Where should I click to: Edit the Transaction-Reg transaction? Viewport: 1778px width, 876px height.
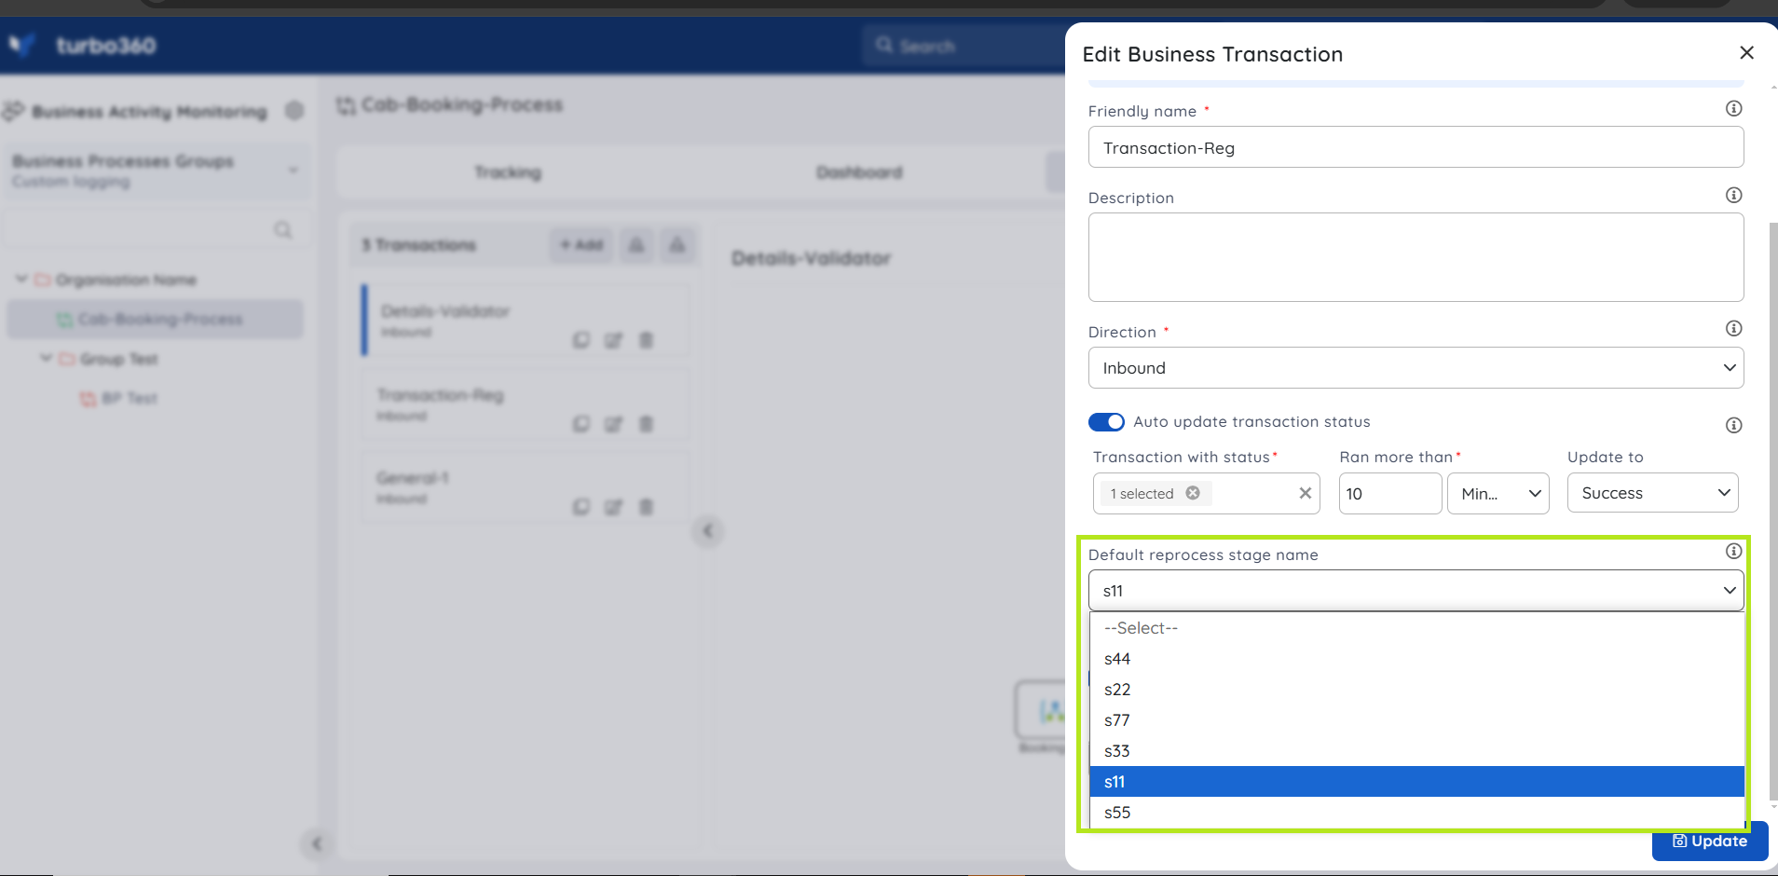click(x=613, y=424)
